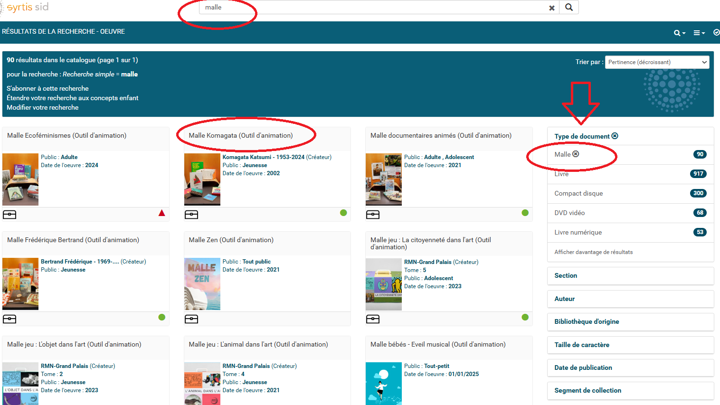The image size is (720, 405).
Task: Open the hamburger list menu in header
Action: click(699, 33)
